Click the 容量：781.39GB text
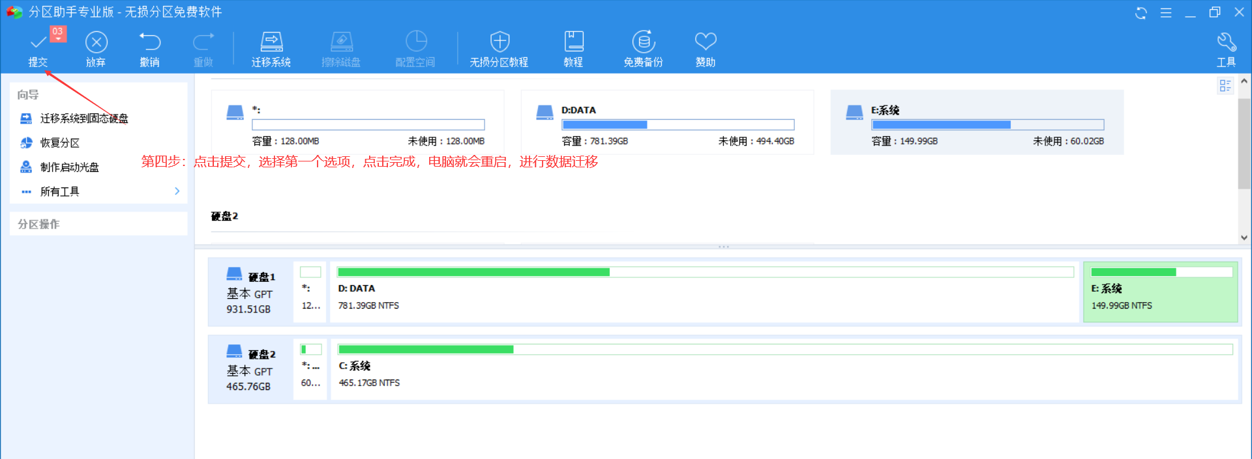The width and height of the screenshot is (1252, 459). pos(595,141)
